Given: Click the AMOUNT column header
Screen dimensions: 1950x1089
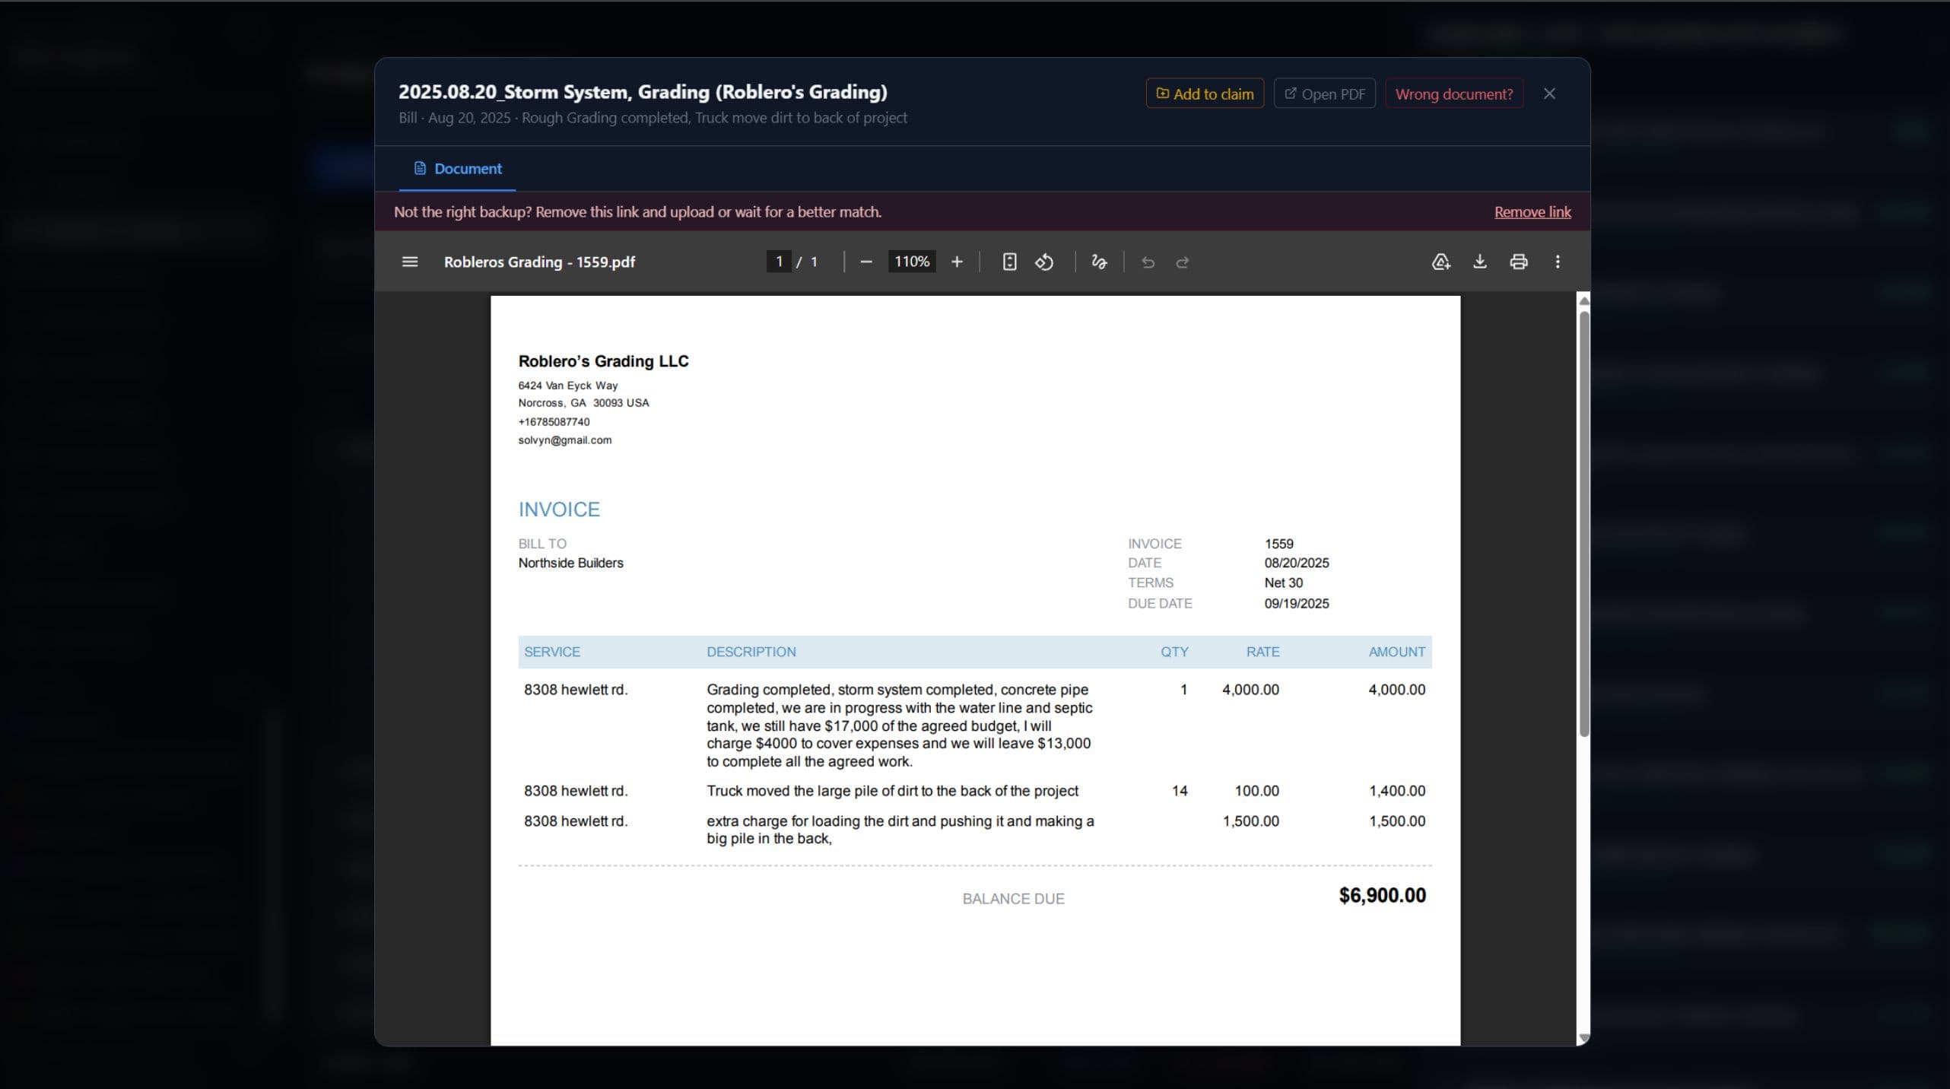Looking at the screenshot, I should (1396, 652).
